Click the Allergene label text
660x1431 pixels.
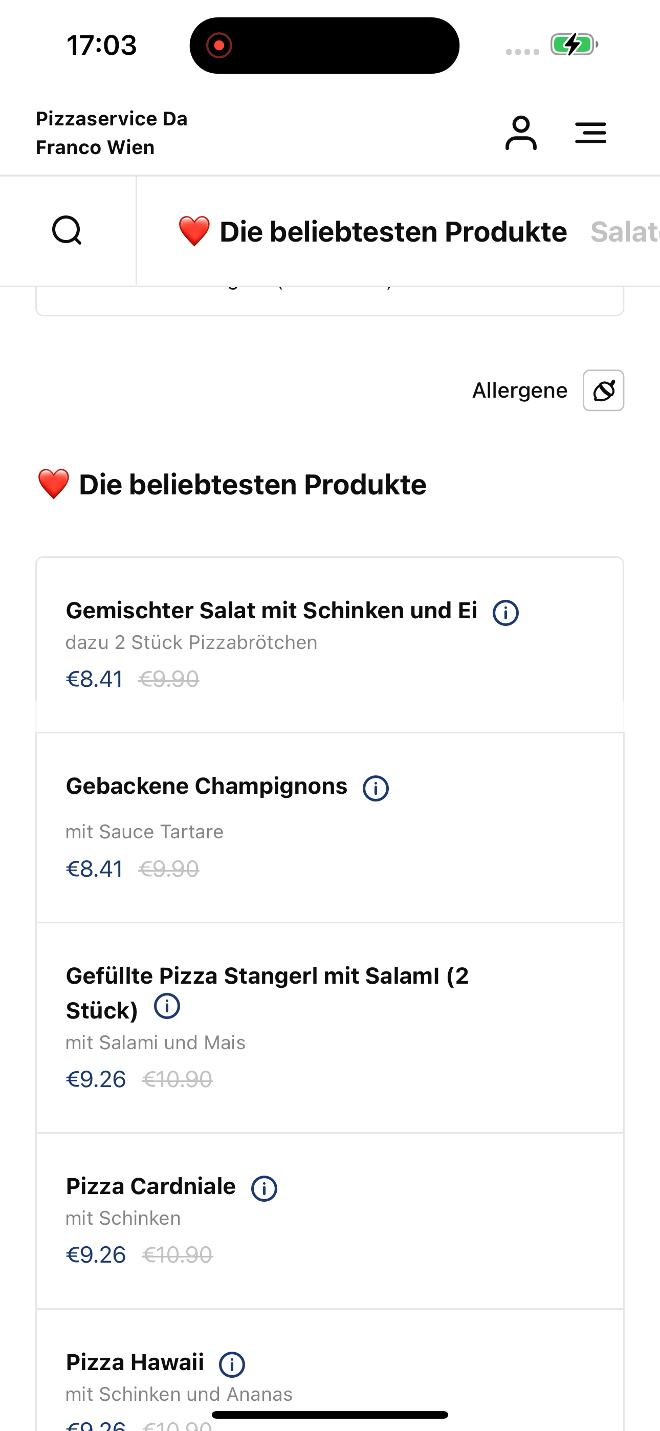click(x=519, y=391)
